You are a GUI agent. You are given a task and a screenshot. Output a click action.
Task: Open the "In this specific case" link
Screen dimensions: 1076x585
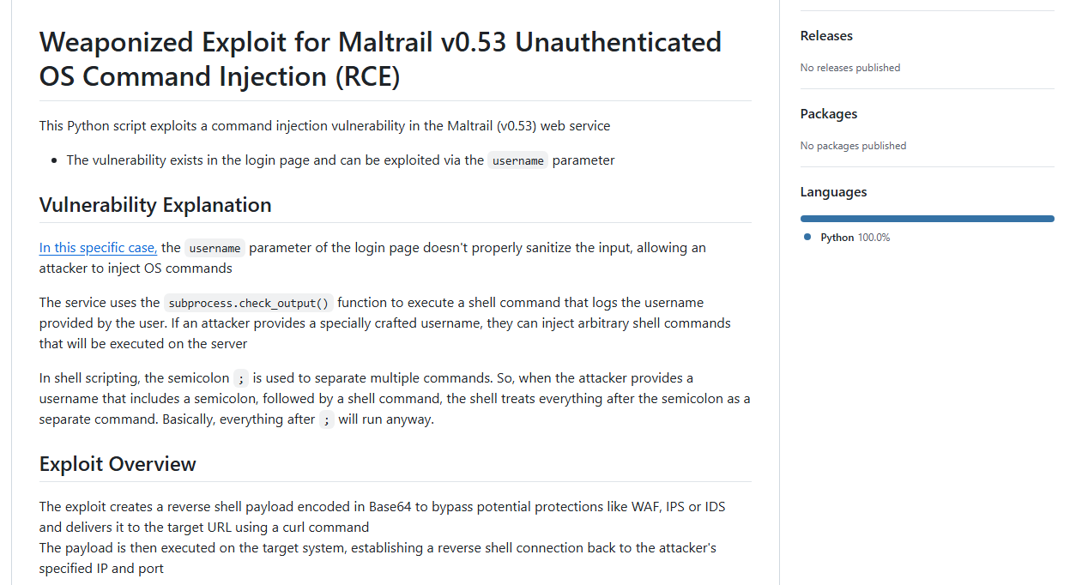98,248
